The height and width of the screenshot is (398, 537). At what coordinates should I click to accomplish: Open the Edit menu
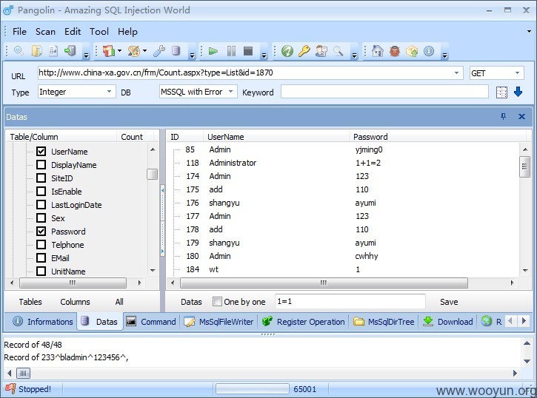click(73, 32)
